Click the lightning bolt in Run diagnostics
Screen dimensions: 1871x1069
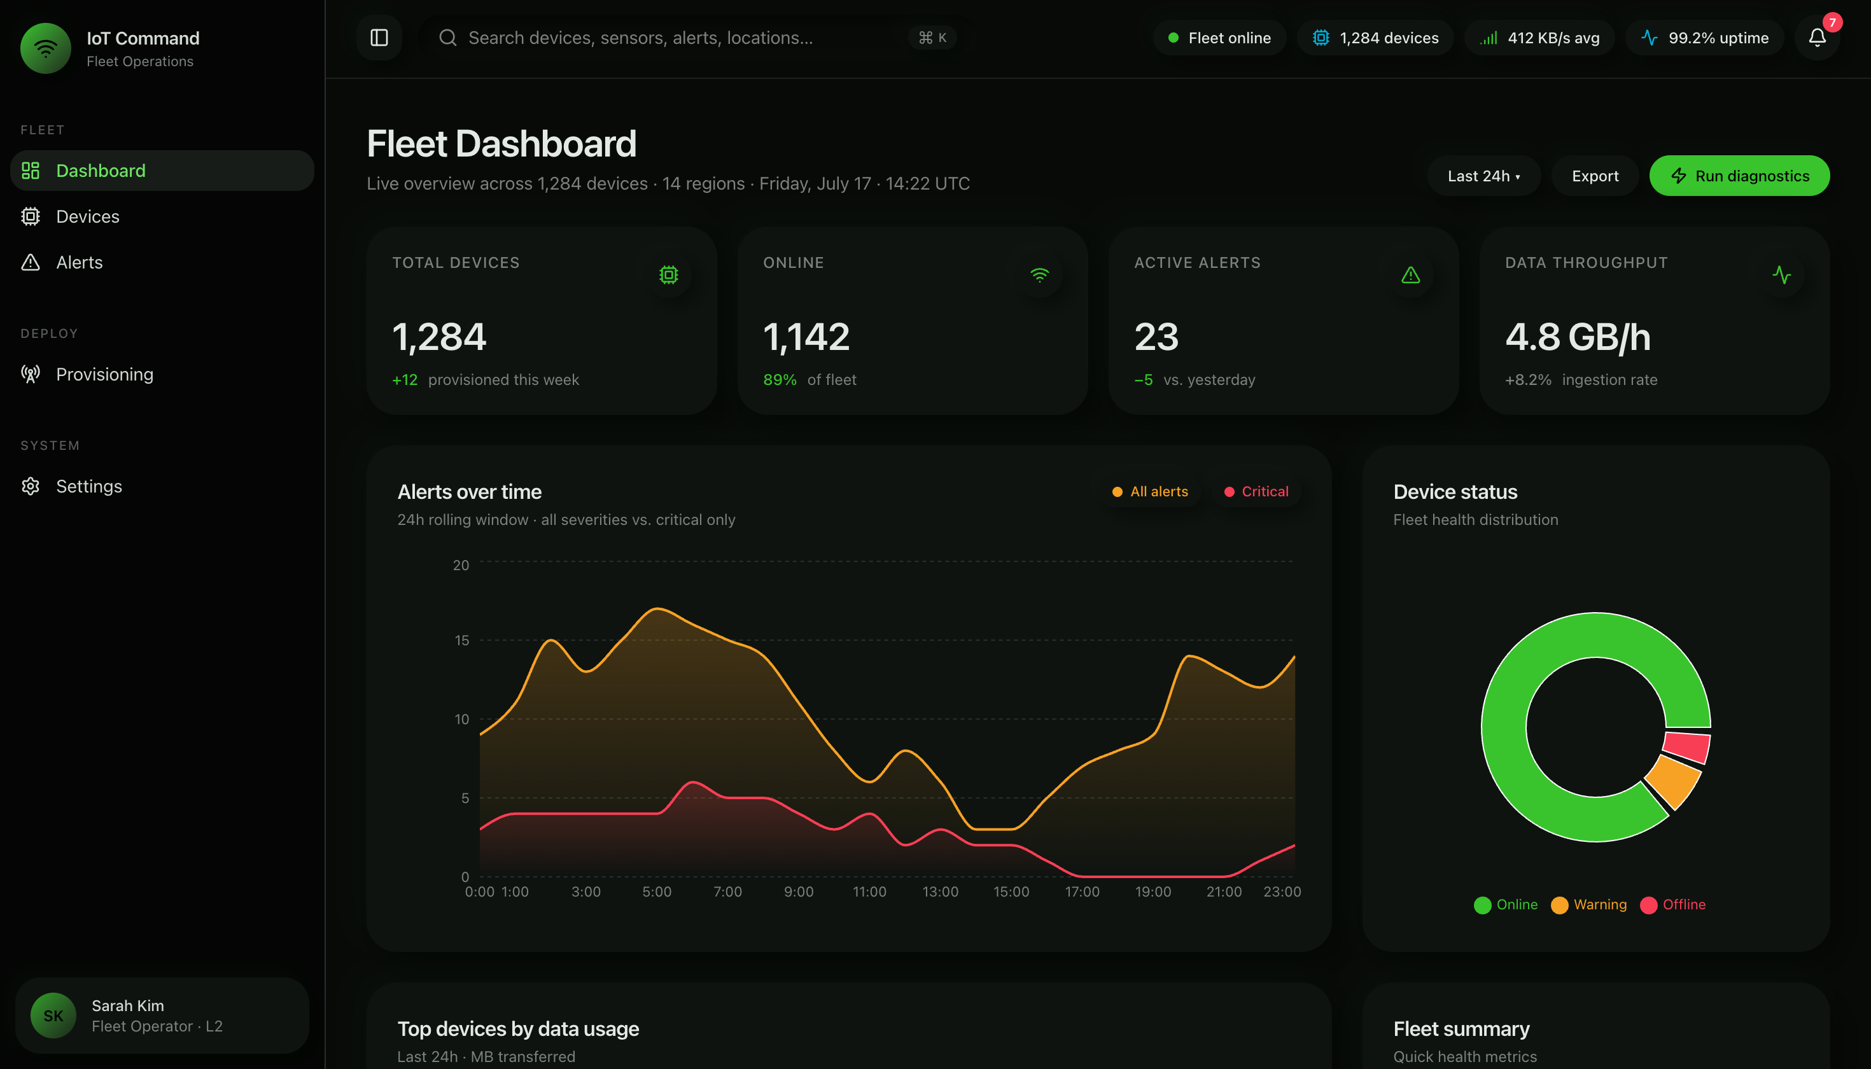[1679, 176]
